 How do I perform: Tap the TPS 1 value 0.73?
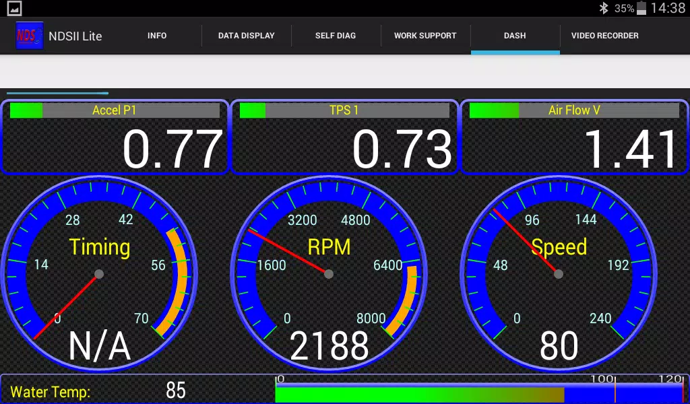[402, 149]
